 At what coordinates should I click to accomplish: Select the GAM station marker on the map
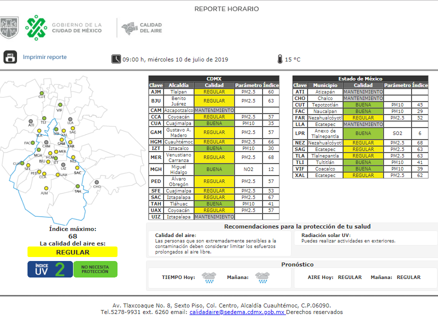61,140
